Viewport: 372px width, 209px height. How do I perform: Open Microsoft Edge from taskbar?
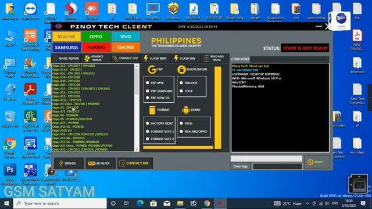[140, 203]
